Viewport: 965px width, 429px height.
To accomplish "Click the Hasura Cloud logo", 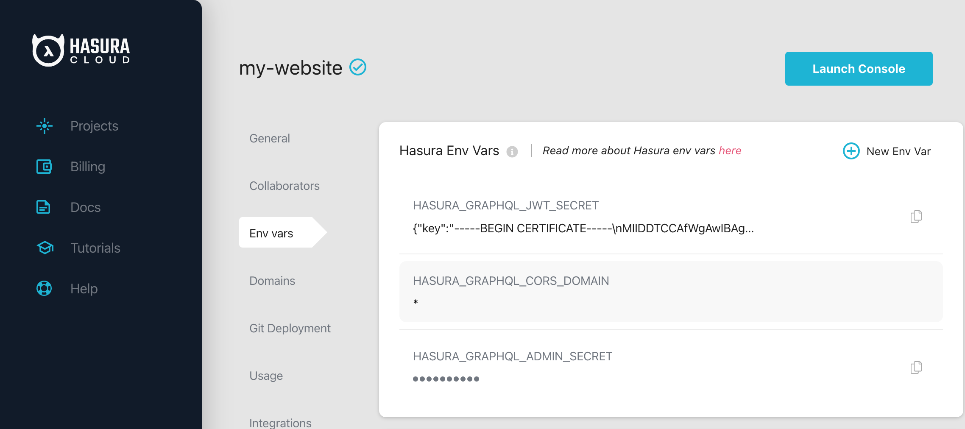I will tap(81, 50).
